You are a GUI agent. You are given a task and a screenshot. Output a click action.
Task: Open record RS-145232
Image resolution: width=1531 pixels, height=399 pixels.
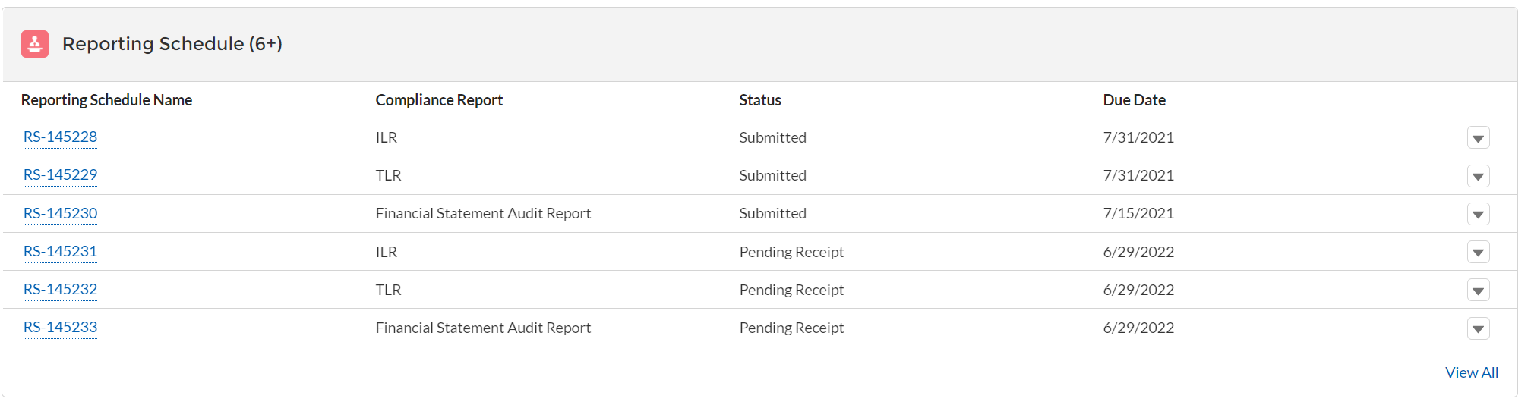(60, 289)
